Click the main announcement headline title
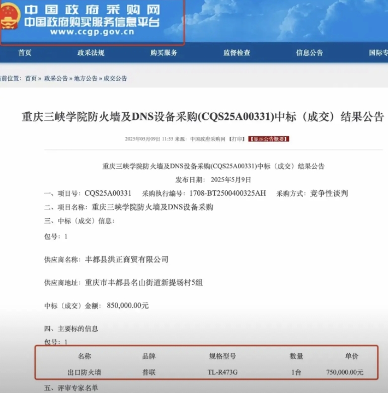The height and width of the screenshot is (393, 388). coord(203,117)
